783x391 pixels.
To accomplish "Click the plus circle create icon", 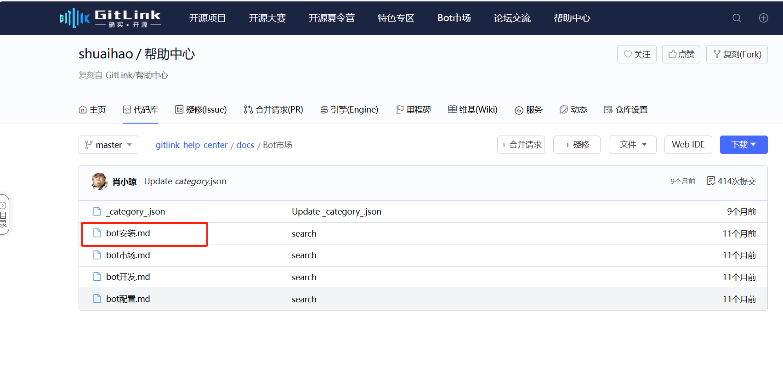I will (x=763, y=18).
